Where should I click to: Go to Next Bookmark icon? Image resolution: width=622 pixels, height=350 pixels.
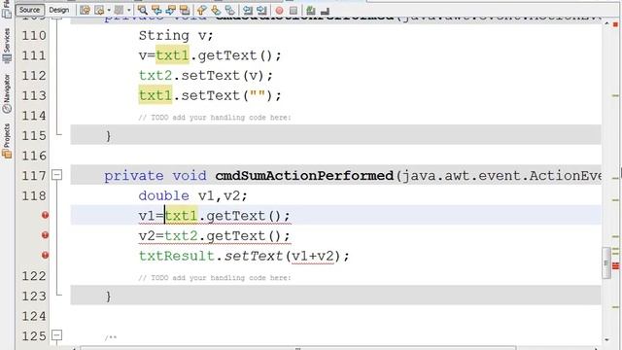tap(216, 11)
